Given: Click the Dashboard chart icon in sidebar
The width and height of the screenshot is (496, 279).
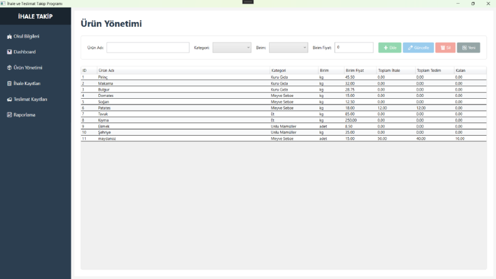Looking at the screenshot, I should point(9,52).
